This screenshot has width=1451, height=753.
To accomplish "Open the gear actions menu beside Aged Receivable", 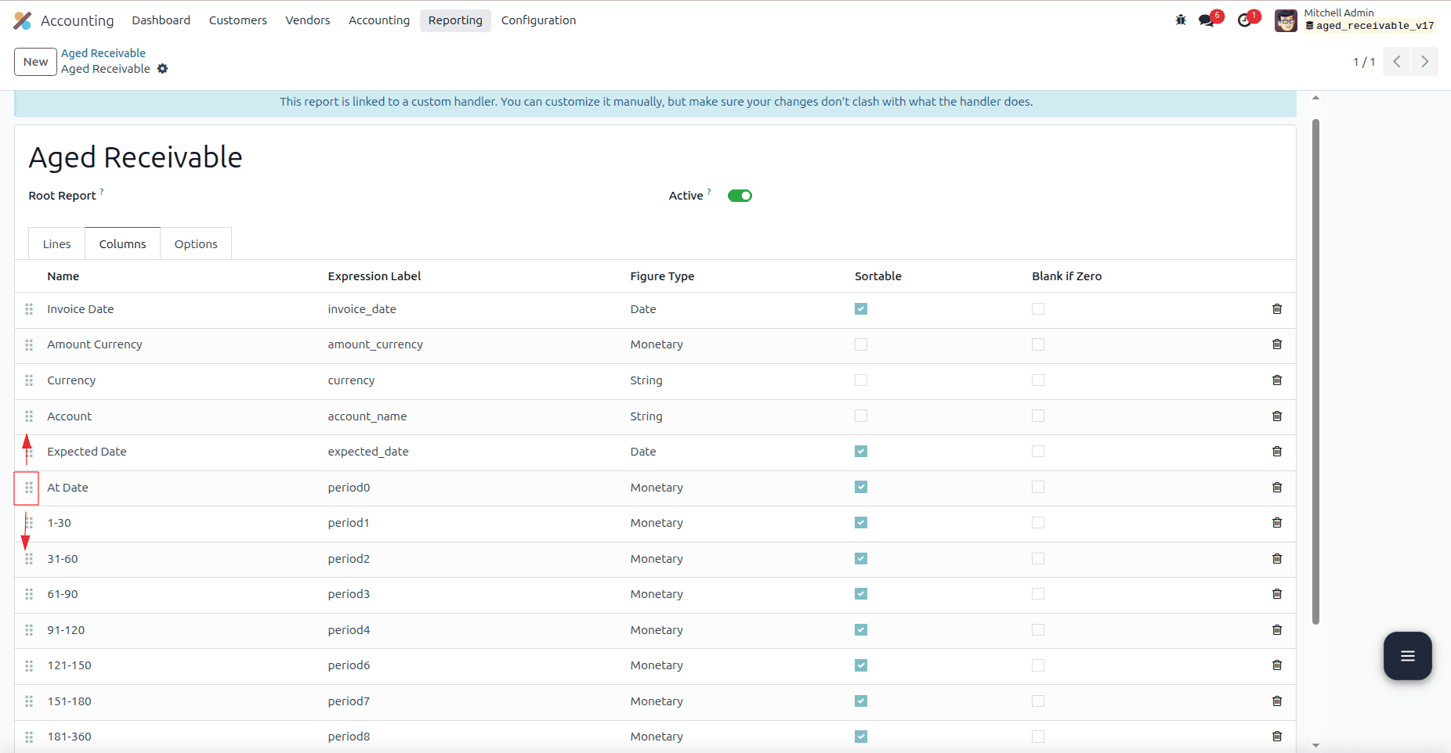I will pos(163,69).
